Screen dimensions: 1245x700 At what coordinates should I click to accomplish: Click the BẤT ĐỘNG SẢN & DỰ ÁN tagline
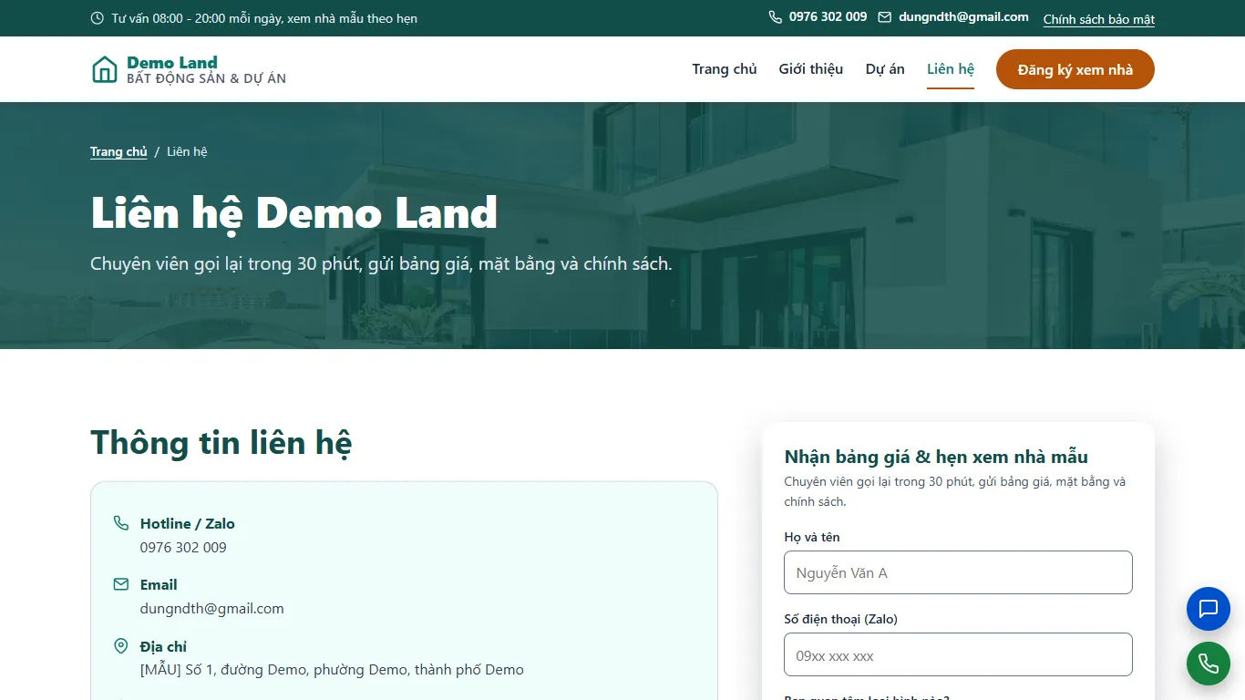tap(207, 78)
